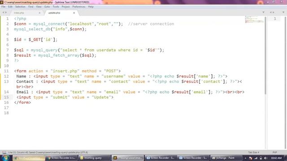Click 'mysql_fetch_array' on line 8

click(59, 55)
